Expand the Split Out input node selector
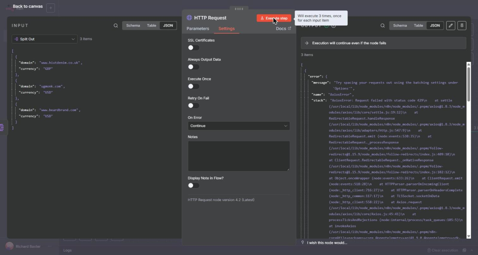 (x=45, y=39)
